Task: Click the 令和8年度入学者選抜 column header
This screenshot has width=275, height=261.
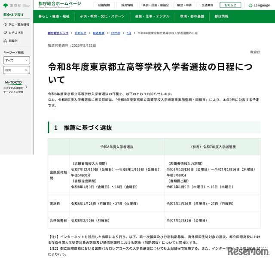Action: tap(117, 147)
